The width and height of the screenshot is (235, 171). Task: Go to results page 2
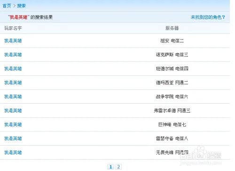pos(118,167)
